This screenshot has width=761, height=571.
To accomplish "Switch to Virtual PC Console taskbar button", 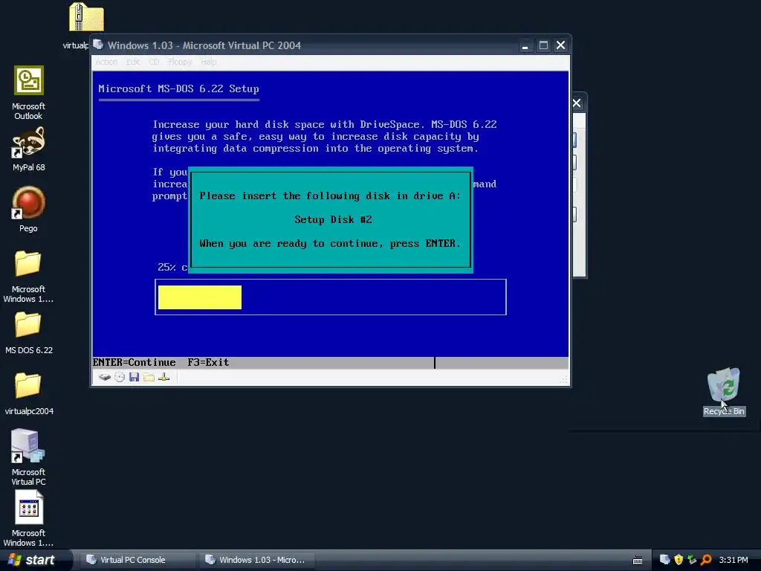I will tap(137, 560).
